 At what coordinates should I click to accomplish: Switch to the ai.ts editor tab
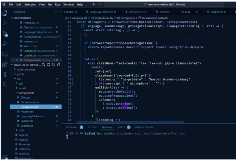coord(189,12)
